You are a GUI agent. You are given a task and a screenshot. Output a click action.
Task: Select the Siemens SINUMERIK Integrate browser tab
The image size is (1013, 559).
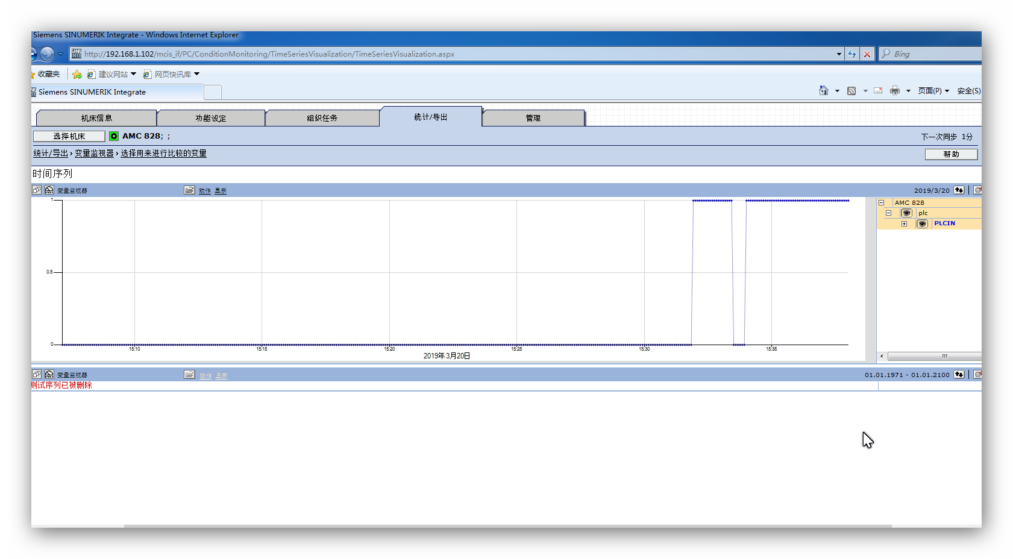tap(118, 92)
